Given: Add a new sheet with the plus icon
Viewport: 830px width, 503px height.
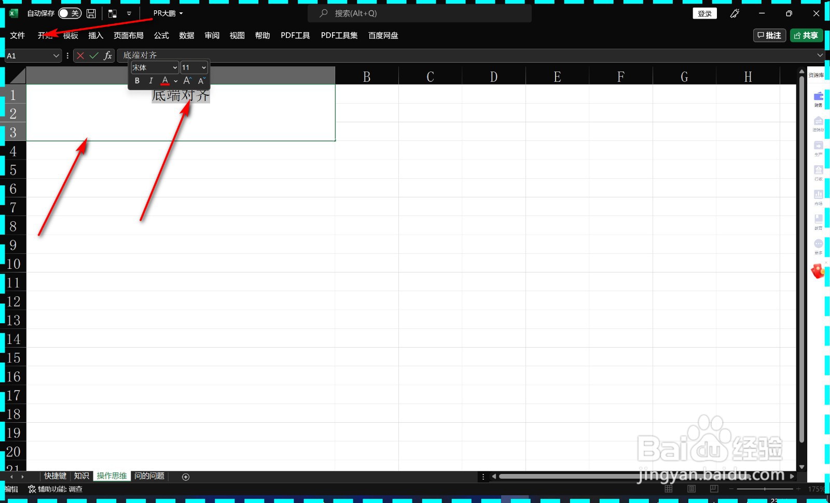Looking at the screenshot, I should point(186,477).
